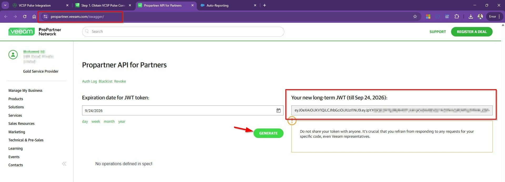The width and height of the screenshot is (505, 182).
Task: Open Sales Resources in sidebar
Action: (21, 124)
